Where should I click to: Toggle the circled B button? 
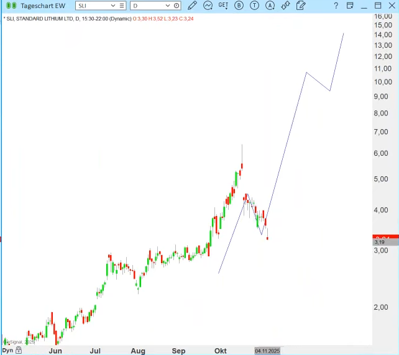pyautogui.click(x=239, y=6)
